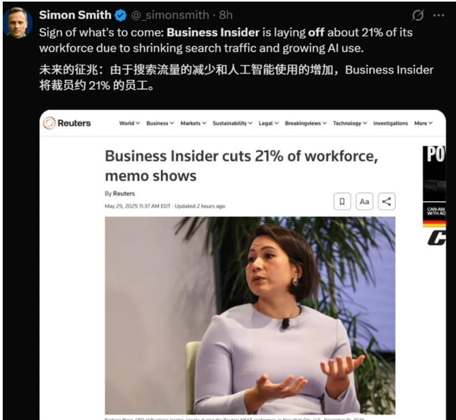The width and height of the screenshot is (456, 420).
Task: Open the Breakingviews menu
Action: pos(306,123)
